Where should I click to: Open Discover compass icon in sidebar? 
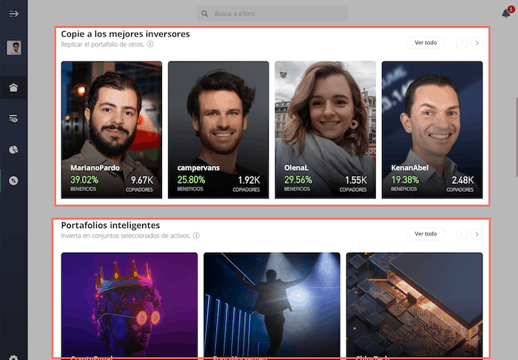13,181
